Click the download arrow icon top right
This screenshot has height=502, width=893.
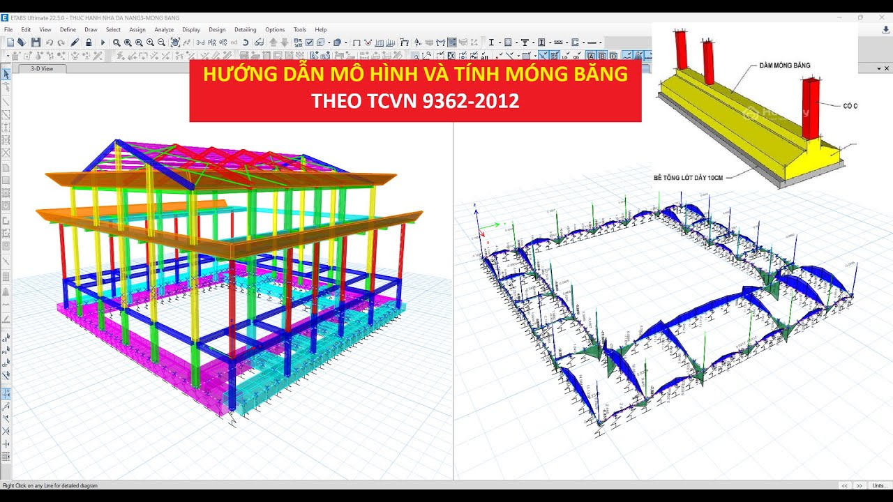pyautogui.click(x=886, y=30)
